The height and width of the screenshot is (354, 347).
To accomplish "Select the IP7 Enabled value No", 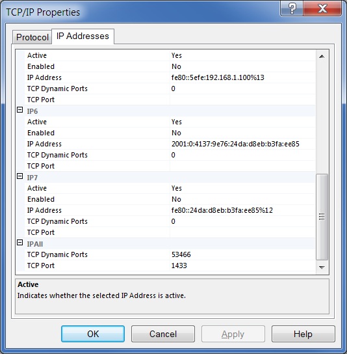I will click(242, 199).
